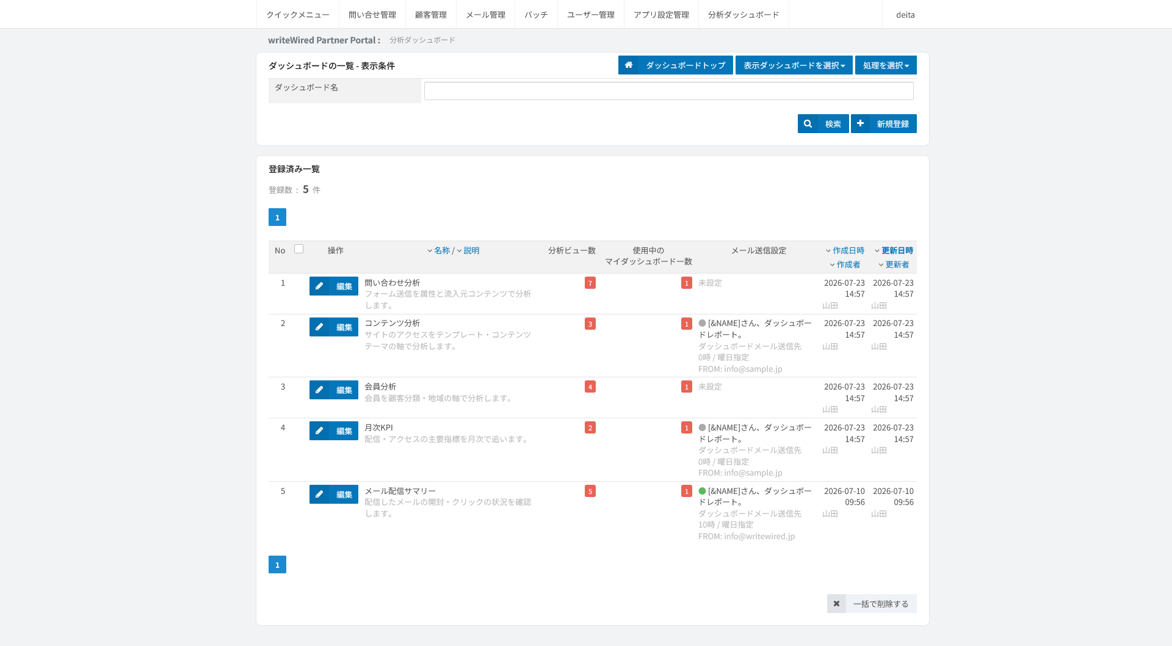Screen dimensions: 1172x646
Task: Click the home icon beside ダッシュボードトップ
Action: [628, 65]
